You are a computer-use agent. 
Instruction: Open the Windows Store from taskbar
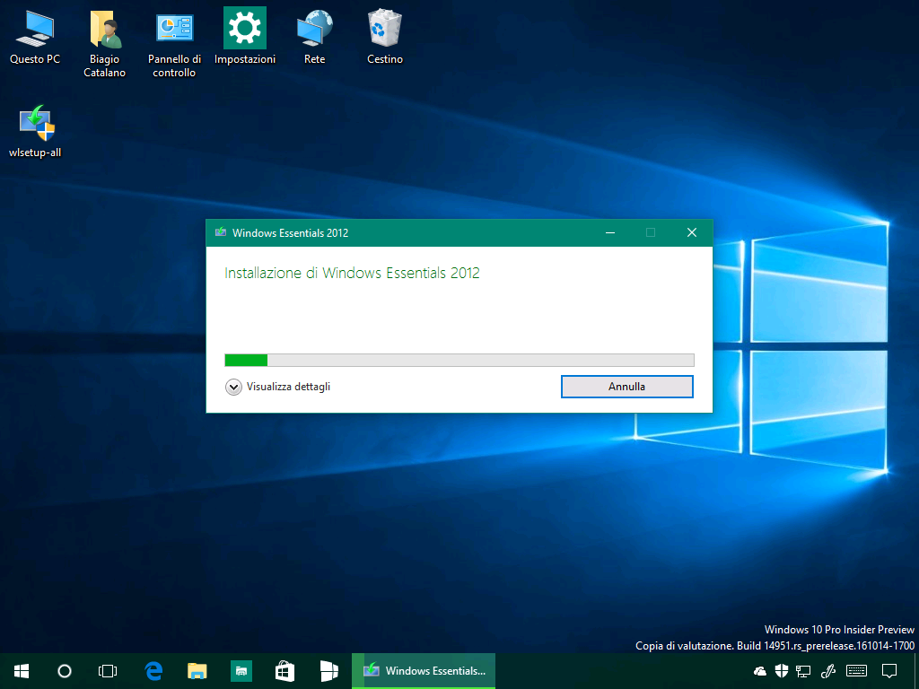pos(284,671)
